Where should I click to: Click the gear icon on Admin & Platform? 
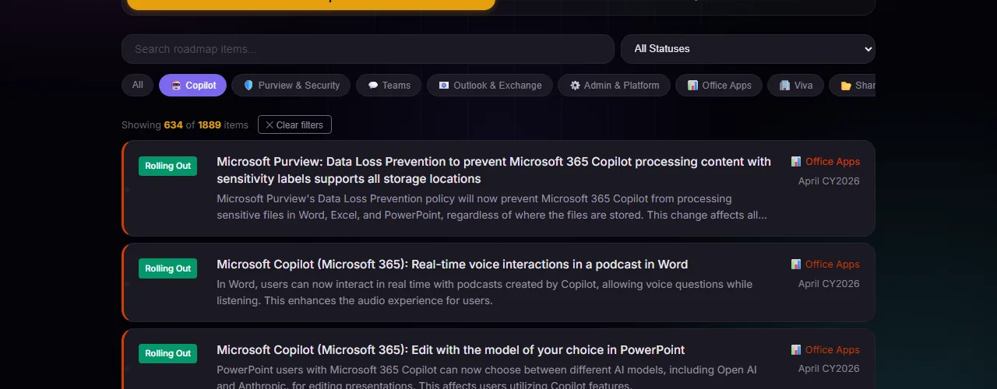576,86
